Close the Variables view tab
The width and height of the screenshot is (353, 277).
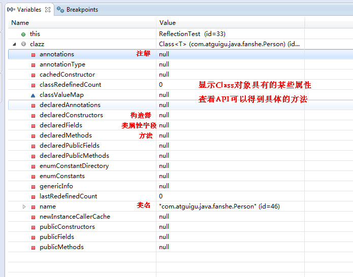coord(48,10)
